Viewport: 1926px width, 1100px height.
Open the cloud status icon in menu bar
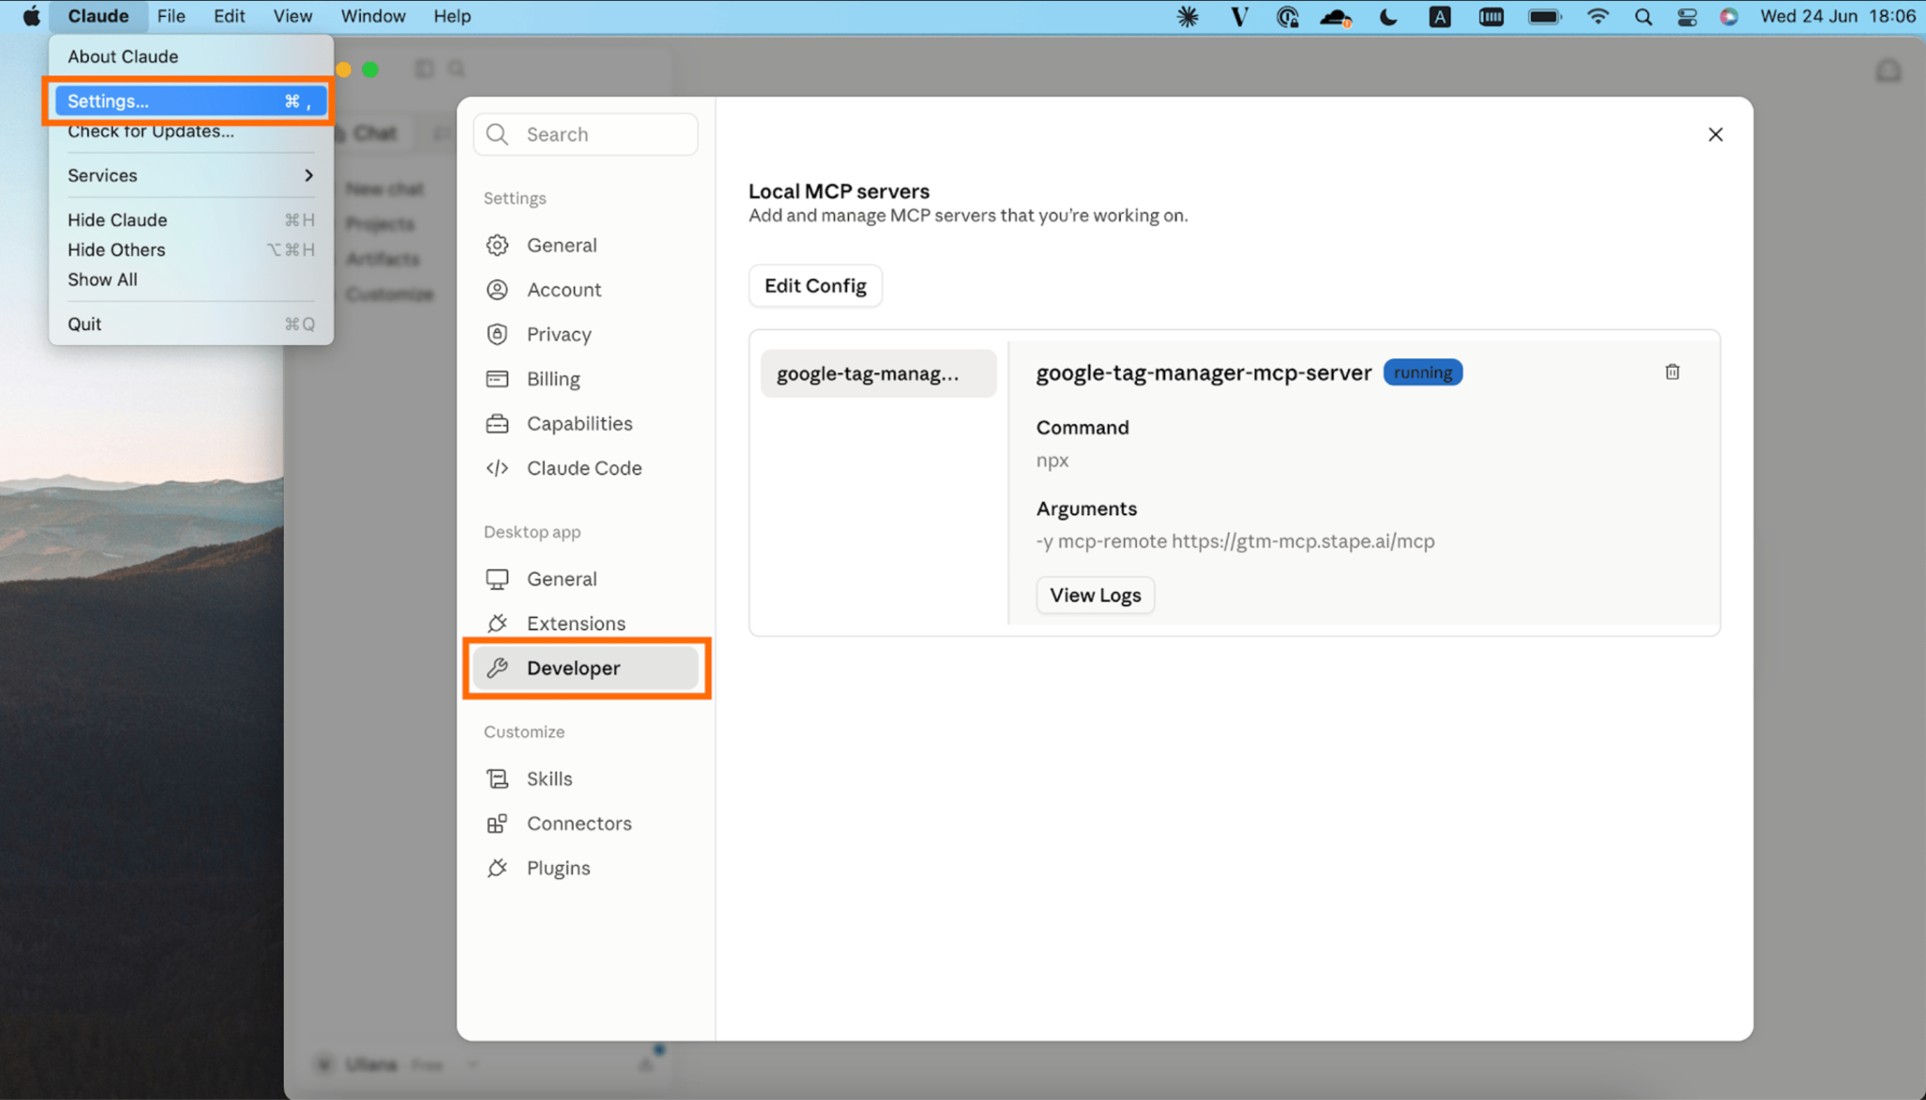point(1335,16)
